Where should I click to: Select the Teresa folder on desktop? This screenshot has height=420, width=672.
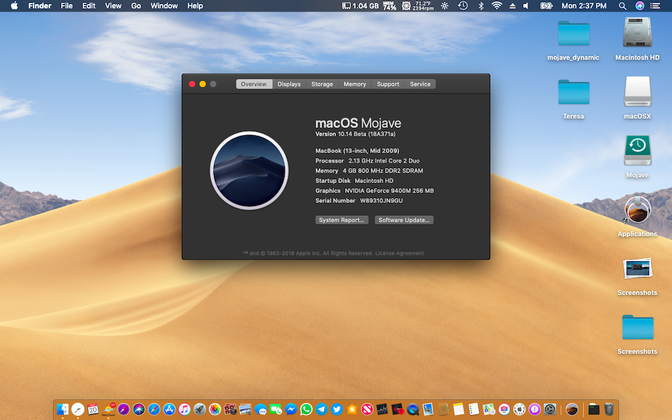[574, 92]
